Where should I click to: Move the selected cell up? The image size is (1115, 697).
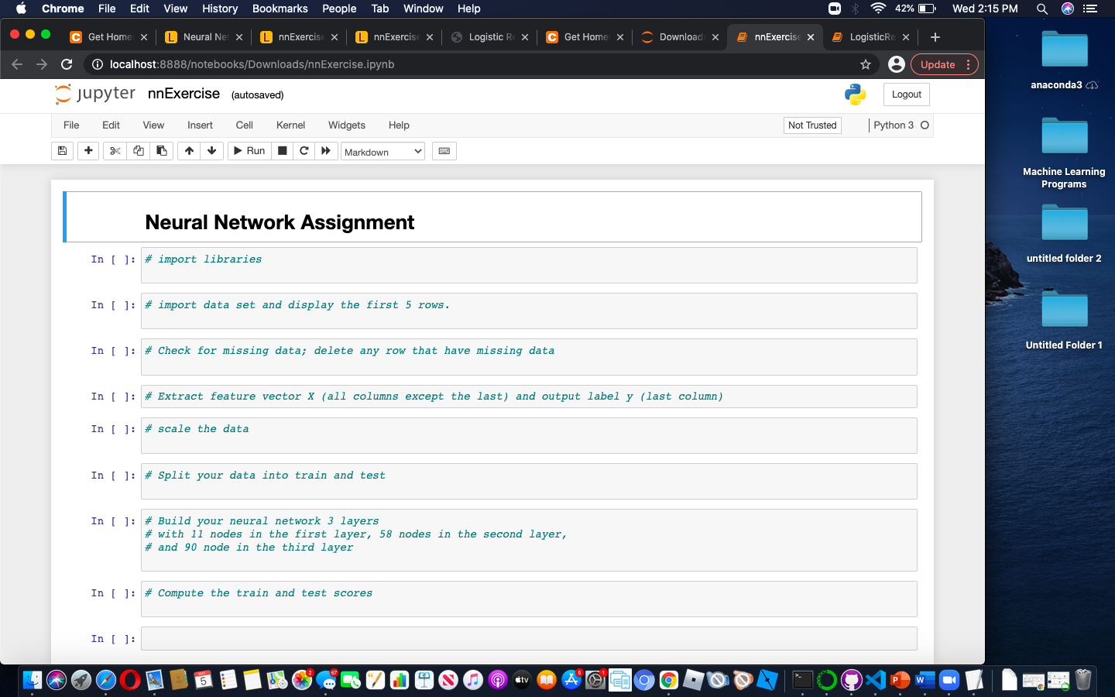pos(188,151)
